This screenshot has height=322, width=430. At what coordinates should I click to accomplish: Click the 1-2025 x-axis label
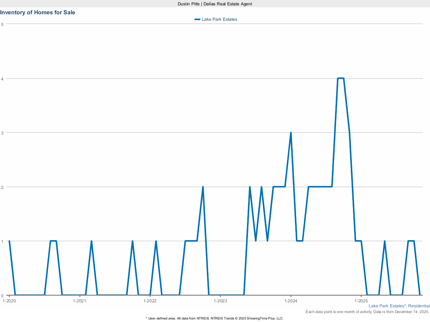tap(361, 301)
